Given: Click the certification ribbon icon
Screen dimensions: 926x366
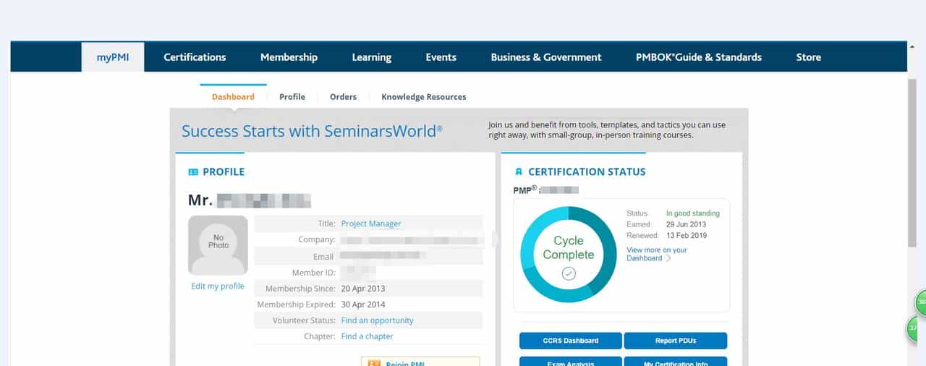Looking at the screenshot, I should [519, 172].
